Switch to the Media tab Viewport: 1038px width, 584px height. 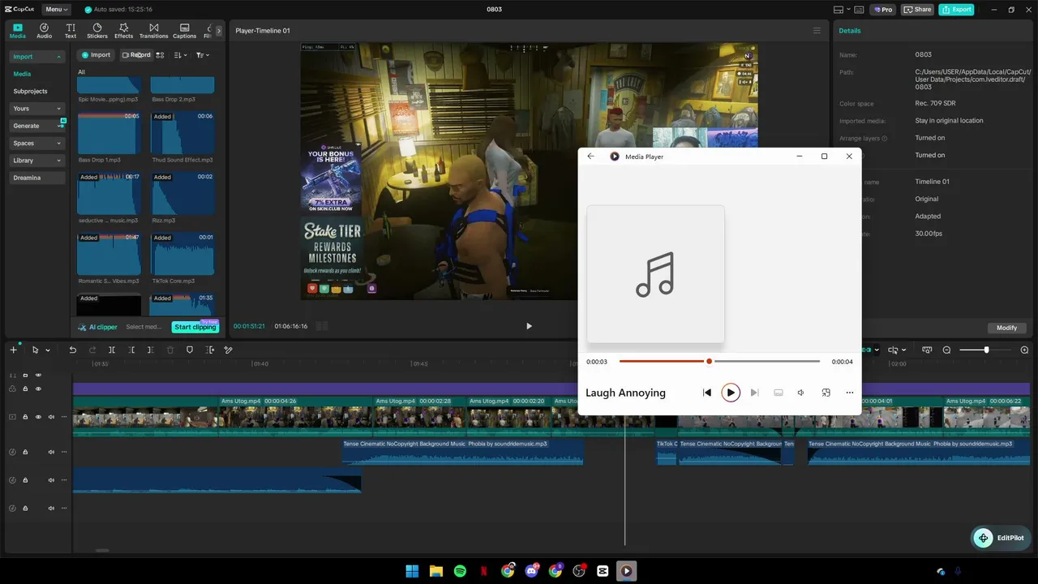click(17, 31)
